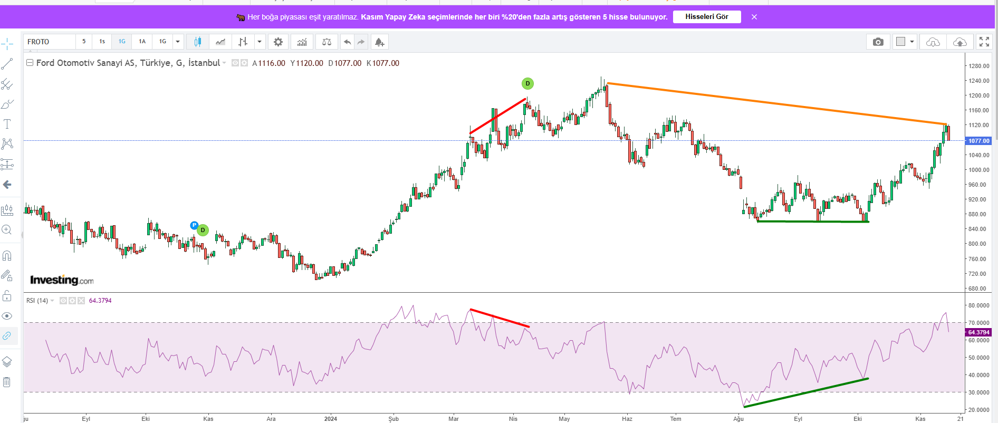Click the 2024 label on time axis

(331, 419)
